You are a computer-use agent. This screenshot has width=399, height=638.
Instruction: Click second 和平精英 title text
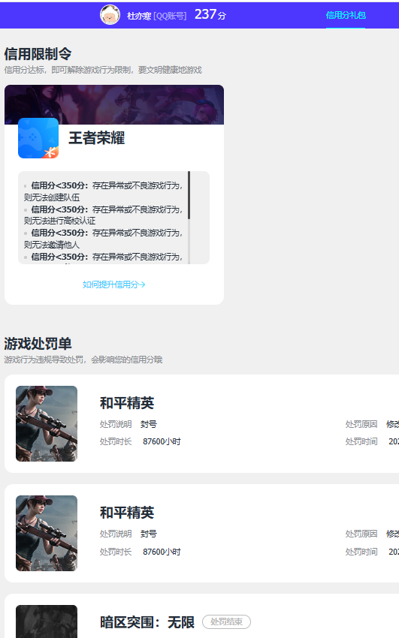pyautogui.click(x=127, y=513)
